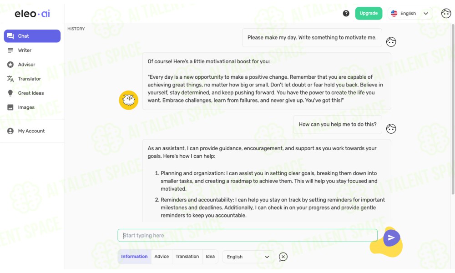Switch to Translation mode
This screenshot has width=455, height=273.
click(187, 257)
